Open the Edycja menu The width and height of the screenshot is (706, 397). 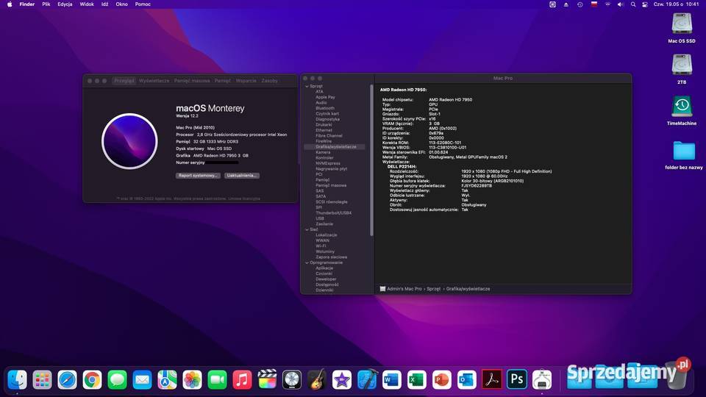point(65,4)
